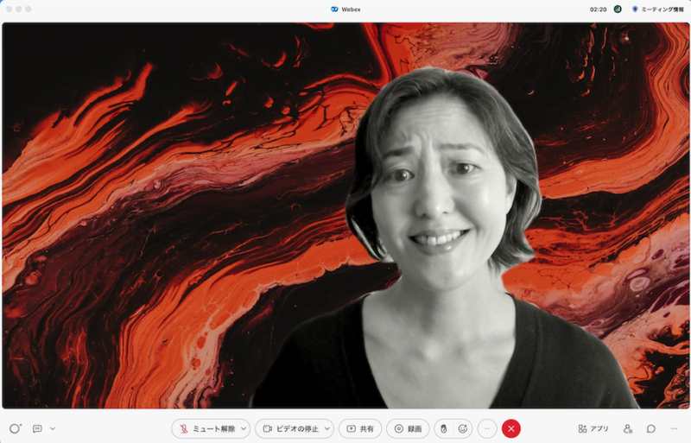Show the participants panel icon
This screenshot has width=691, height=443.
(628, 428)
